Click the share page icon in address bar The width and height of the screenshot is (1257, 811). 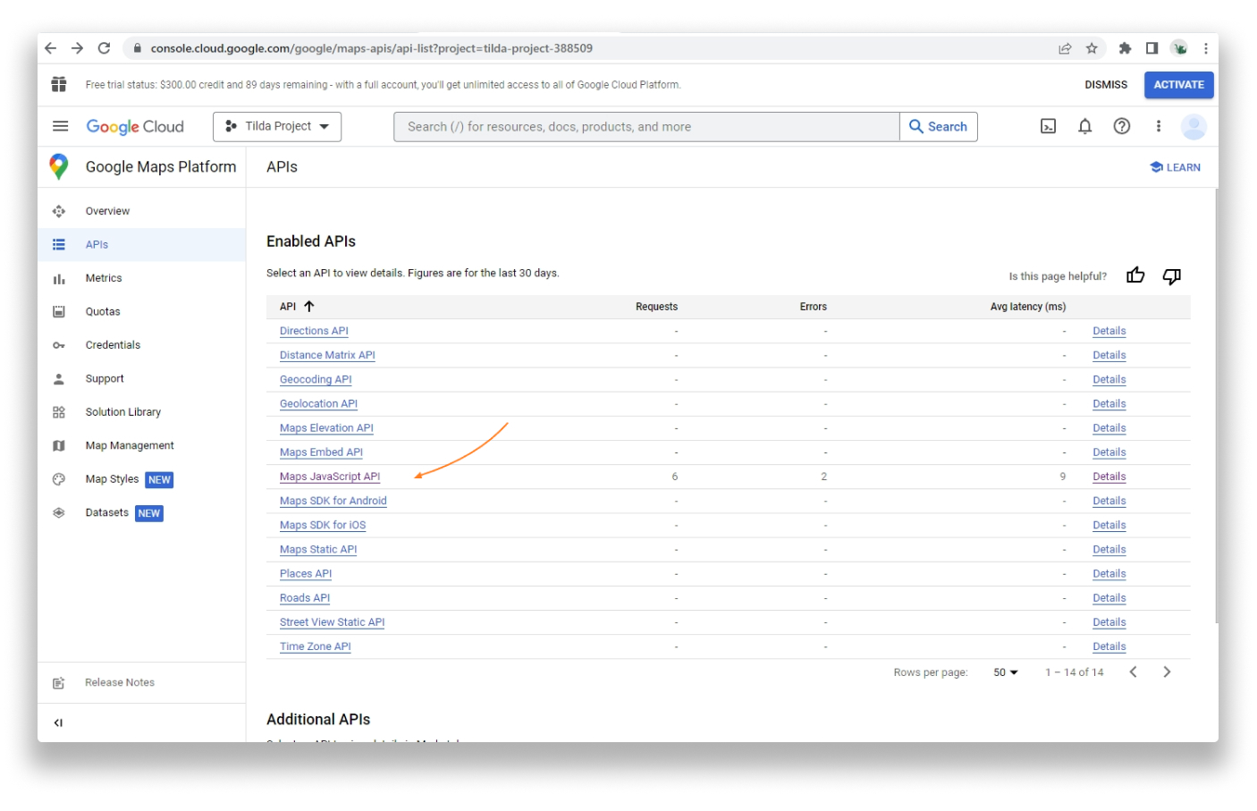click(1065, 48)
